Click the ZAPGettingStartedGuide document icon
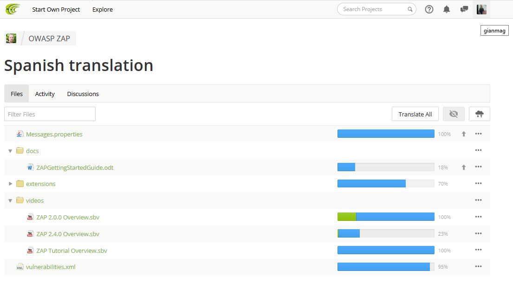Viewport: 513px width, 283px height. [x=31, y=167]
